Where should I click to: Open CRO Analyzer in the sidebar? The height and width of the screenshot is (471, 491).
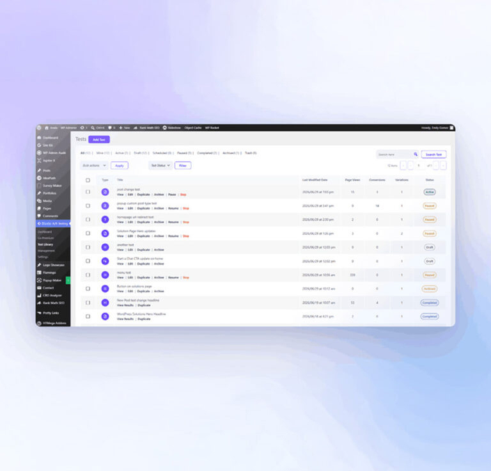[52, 295]
